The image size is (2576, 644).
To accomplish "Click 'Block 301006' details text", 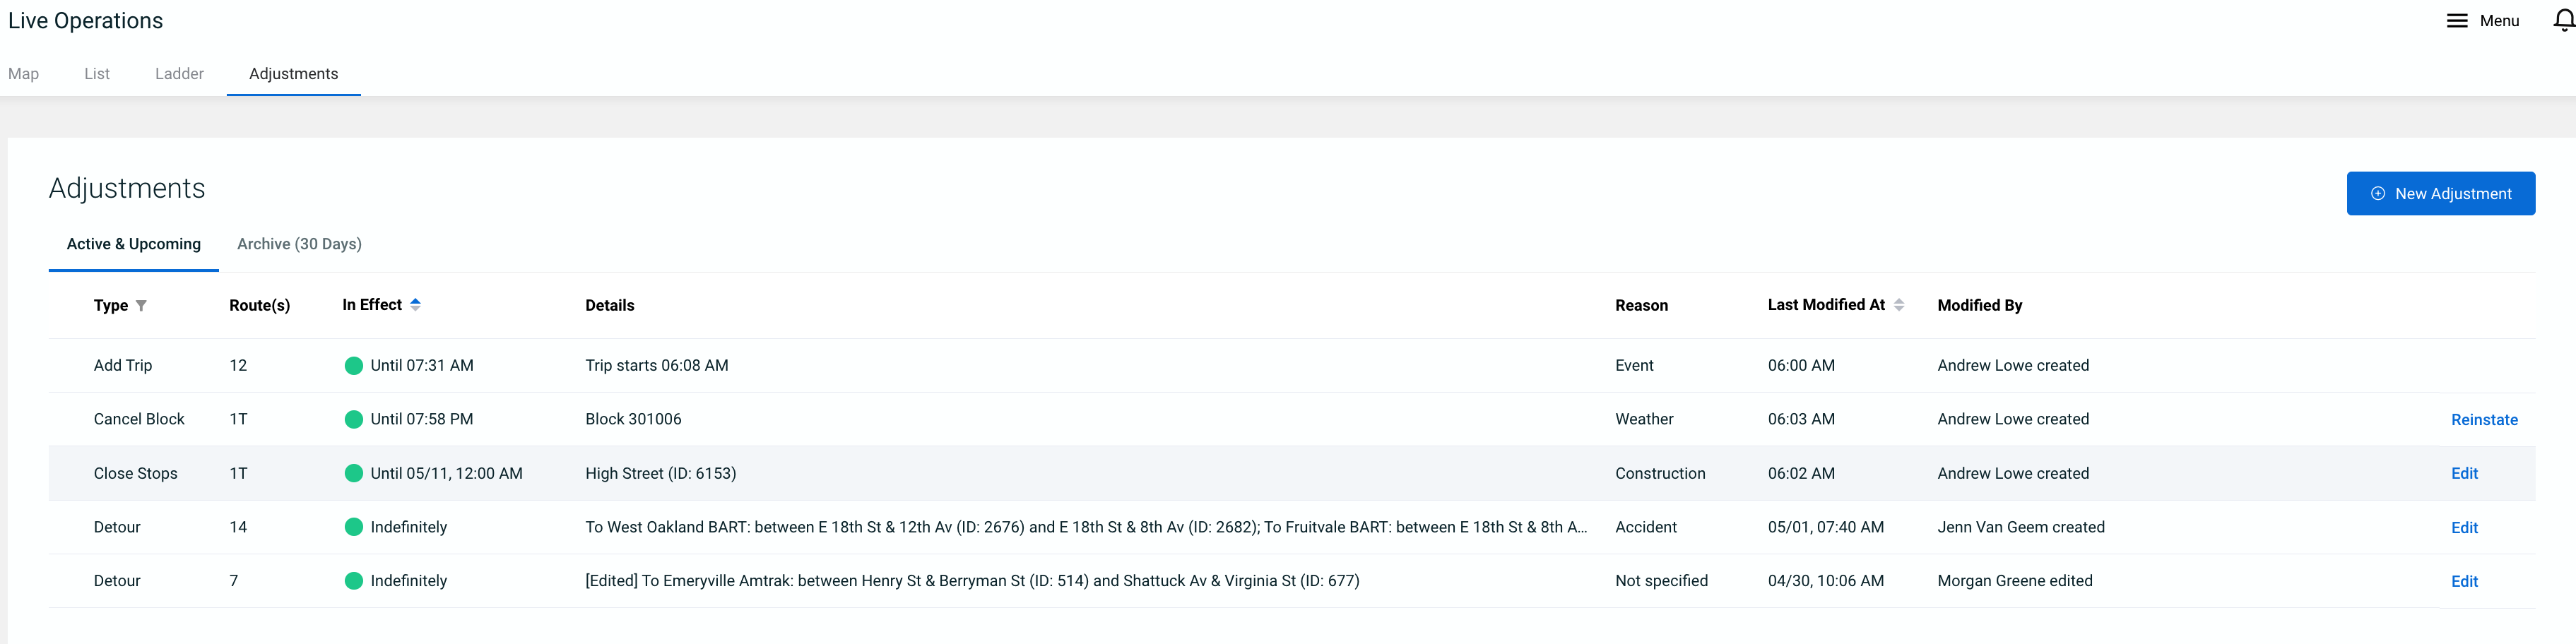I will (633, 420).
